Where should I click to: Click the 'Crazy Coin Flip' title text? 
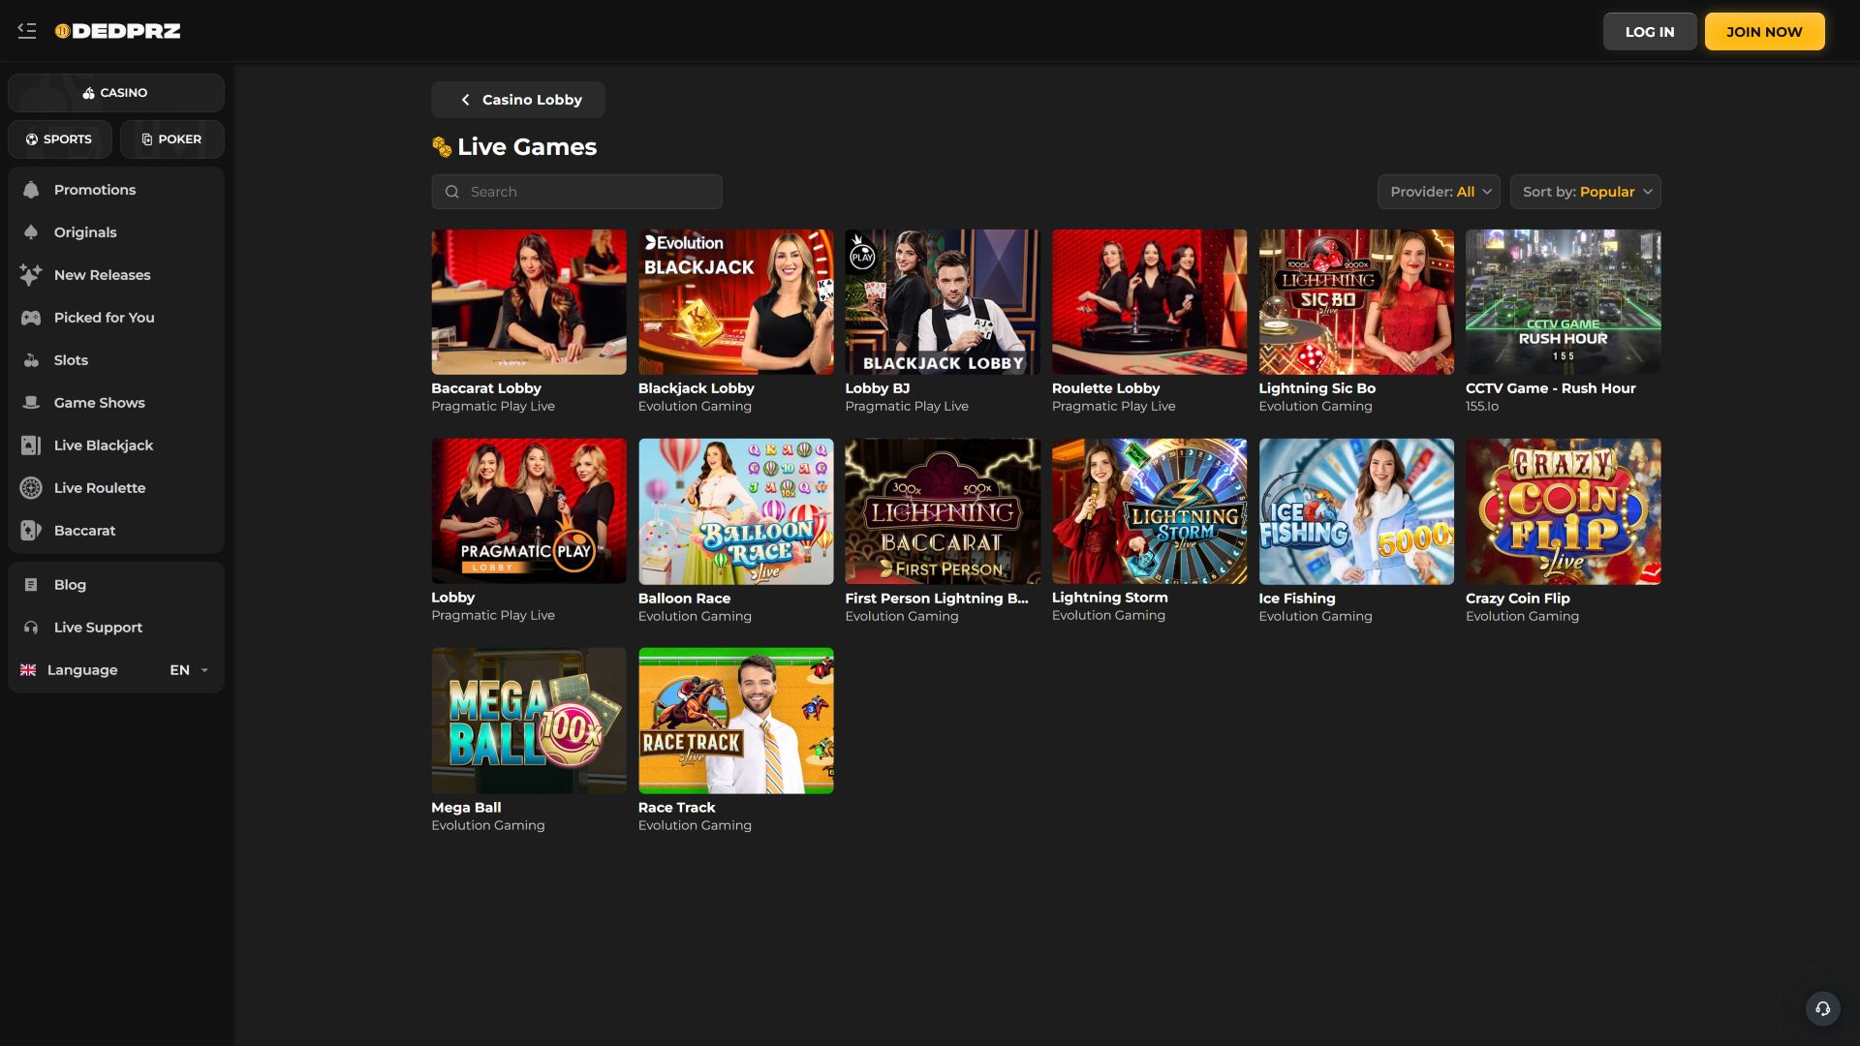1517,599
